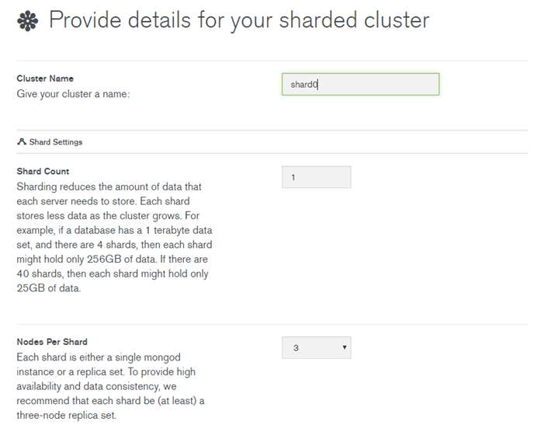Click the Shard Count label
This screenshot has width=541, height=432.
(x=43, y=171)
